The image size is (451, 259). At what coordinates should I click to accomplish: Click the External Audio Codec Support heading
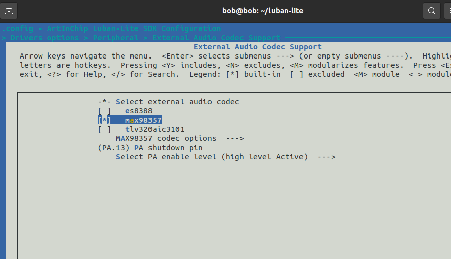[258, 47]
